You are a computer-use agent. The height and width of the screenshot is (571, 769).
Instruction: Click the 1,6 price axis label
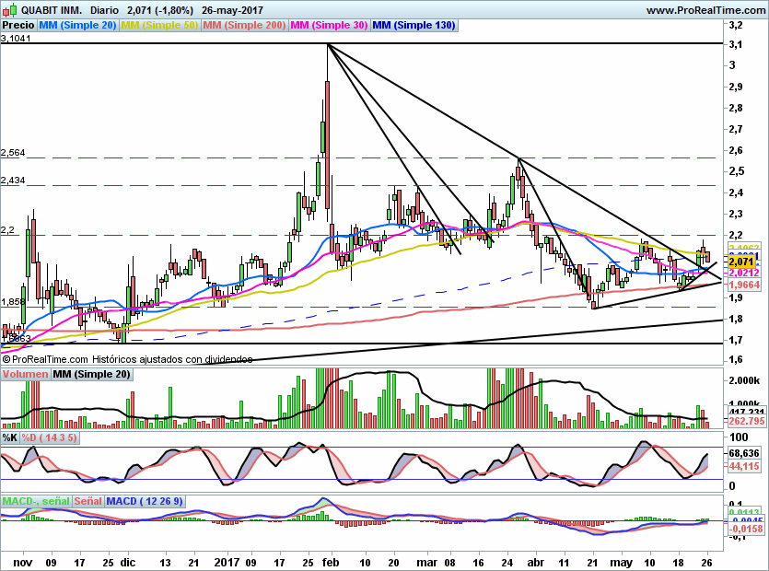click(x=736, y=359)
